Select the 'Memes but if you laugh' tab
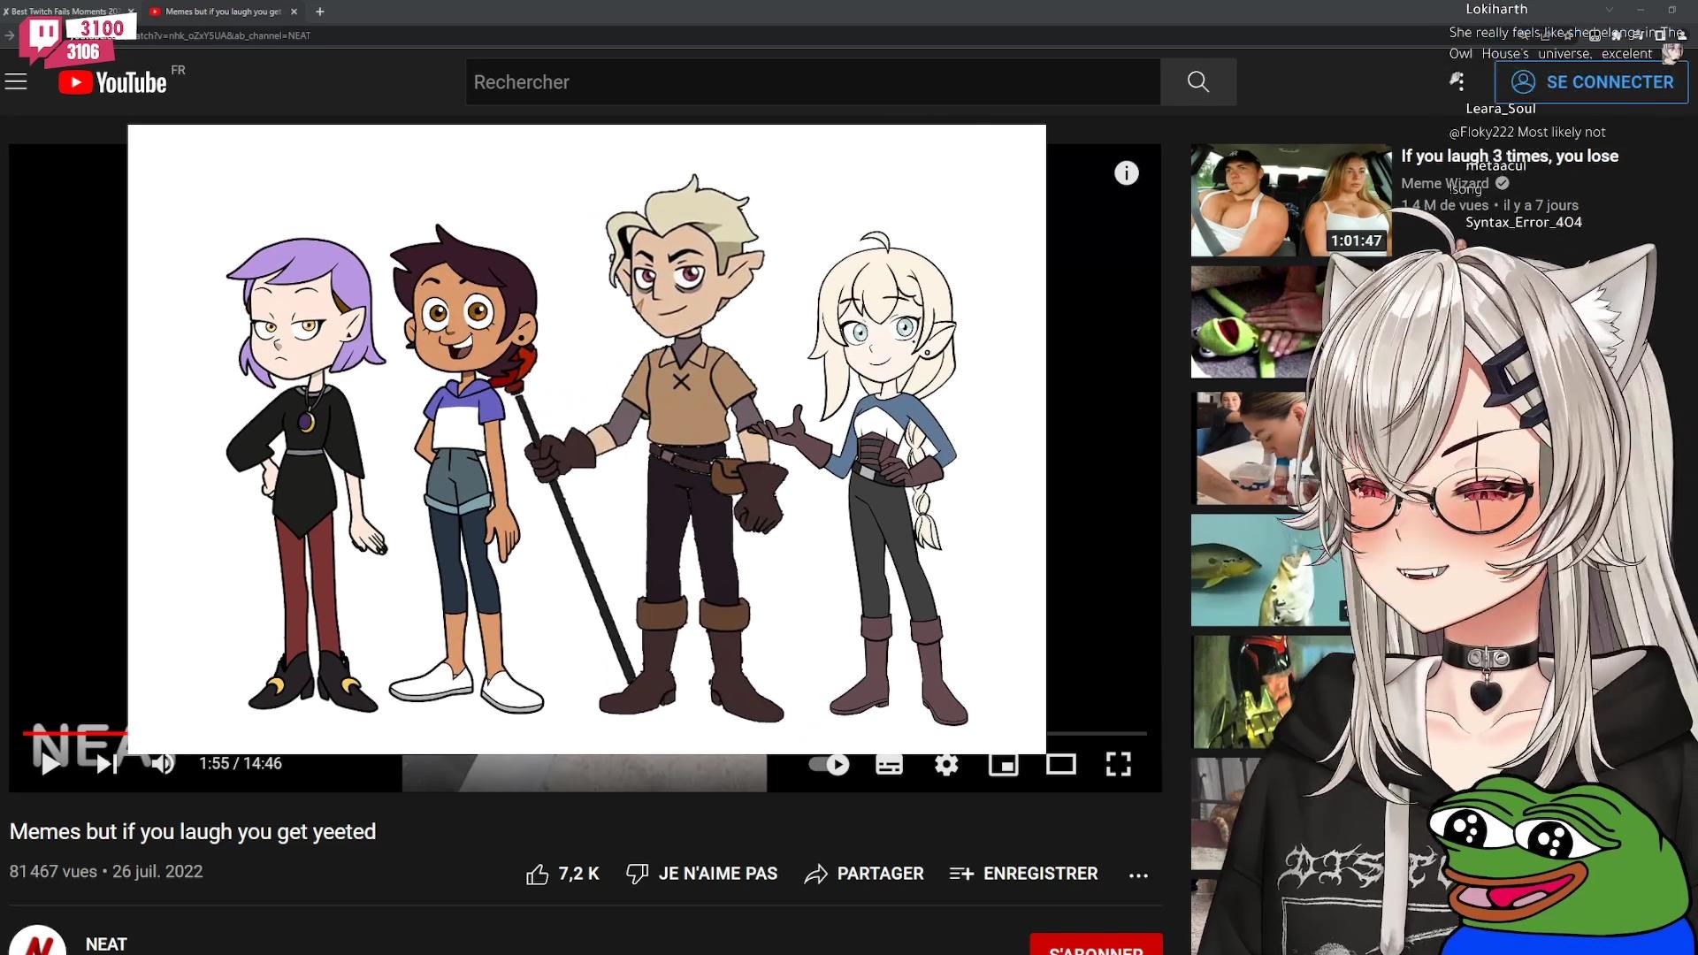 coord(222,11)
